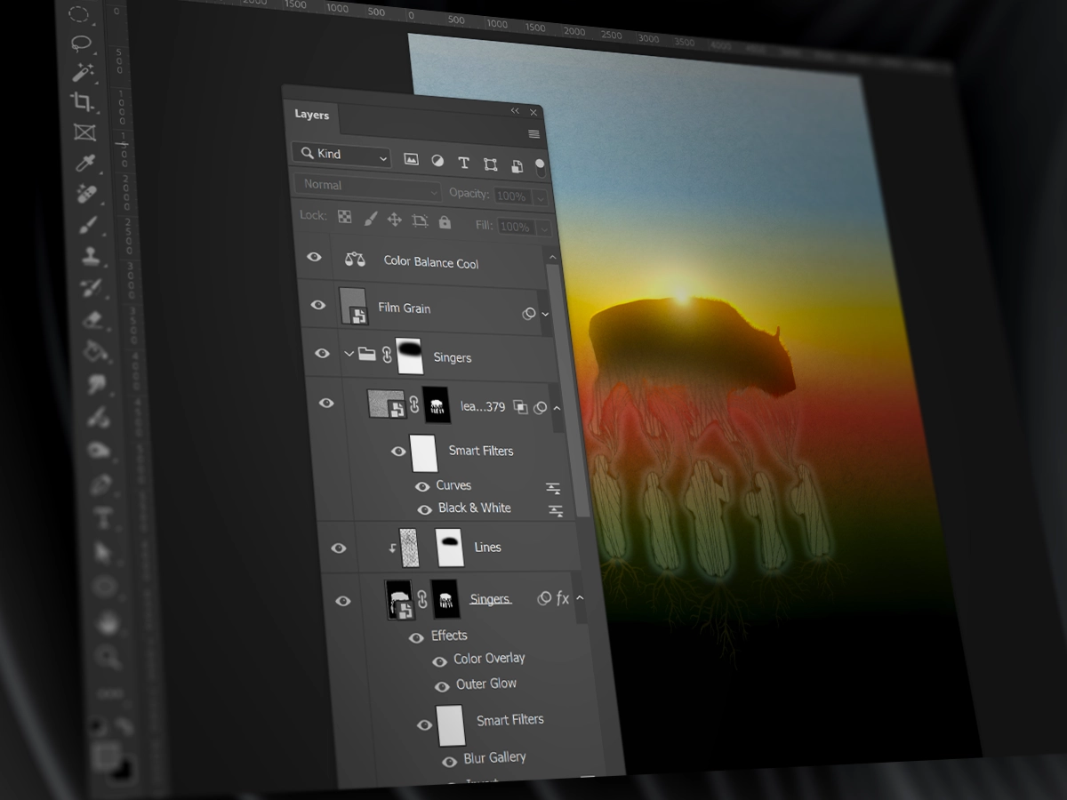The width and height of the screenshot is (1067, 800).
Task: Filter layers by pixel layers icon
Action: [411, 159]
